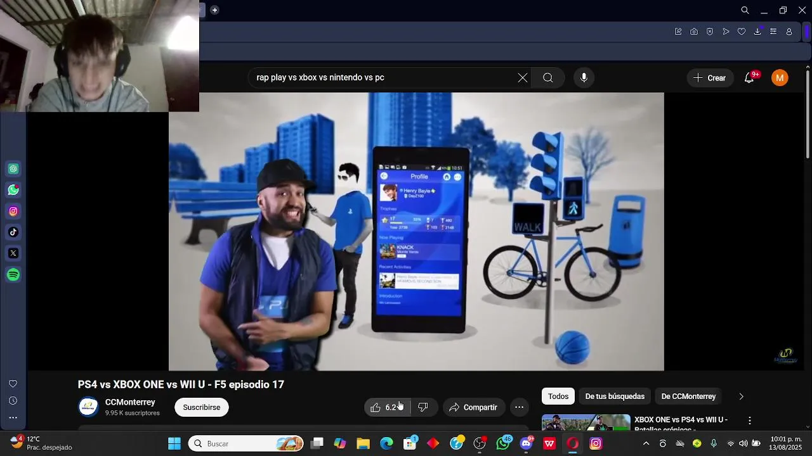Open Task View from taskbar

click(317, 443)
